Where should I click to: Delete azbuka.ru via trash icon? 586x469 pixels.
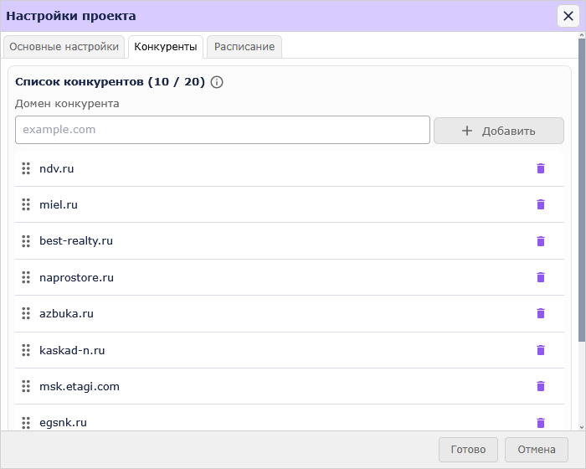(541, 313)
